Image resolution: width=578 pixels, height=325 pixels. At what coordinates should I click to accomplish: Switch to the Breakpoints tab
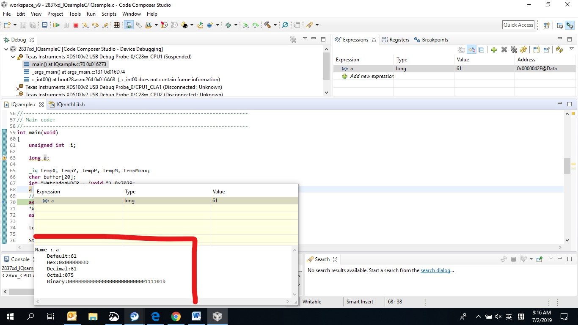click(431, 40)
